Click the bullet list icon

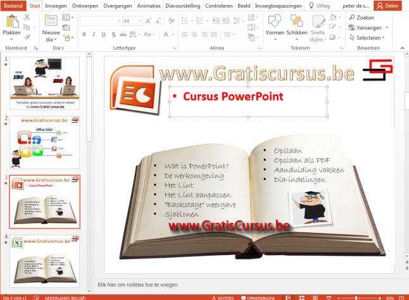coord(185,21)
